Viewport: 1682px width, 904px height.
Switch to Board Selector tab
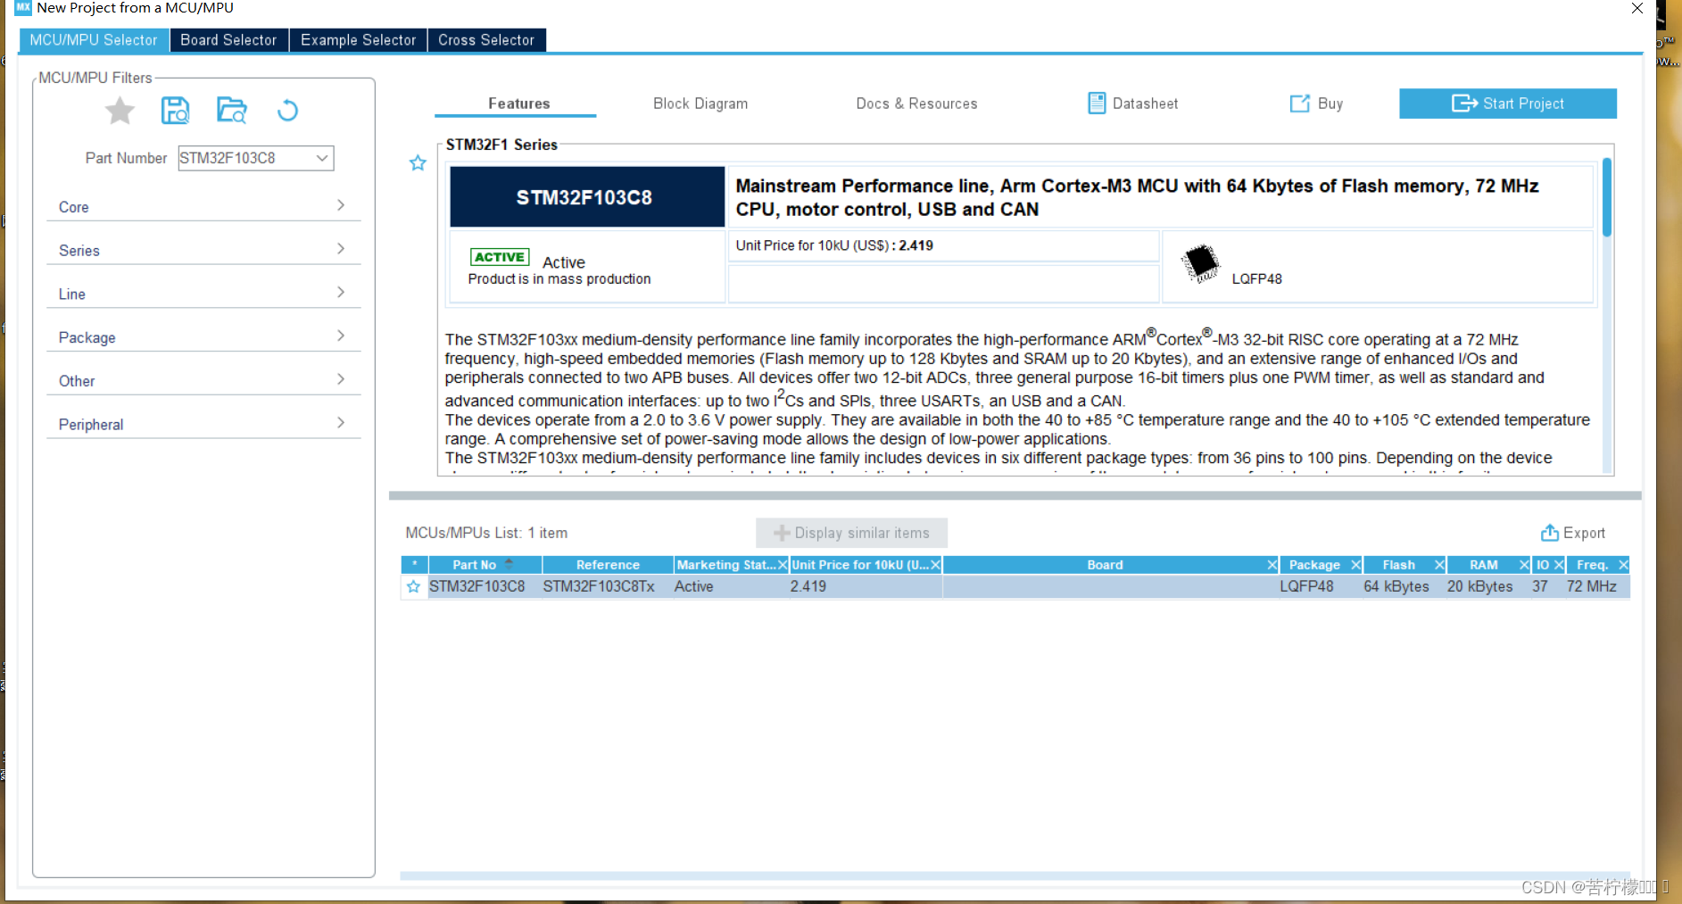pyautogui.click(x=228, y=40)
